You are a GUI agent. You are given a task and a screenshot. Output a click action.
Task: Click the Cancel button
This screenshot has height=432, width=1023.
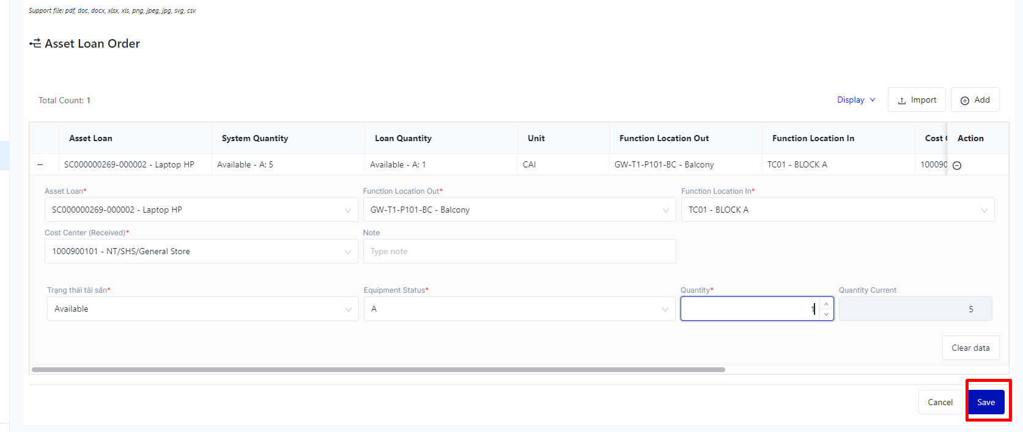pos(940,402)
